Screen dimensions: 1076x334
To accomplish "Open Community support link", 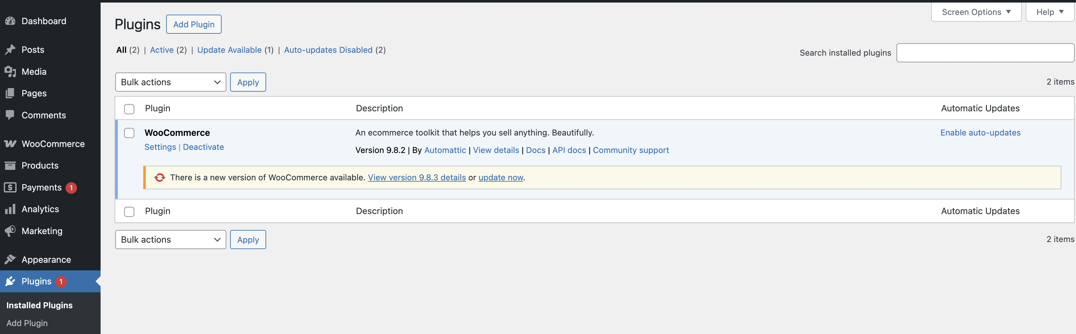I will [631, 150].
